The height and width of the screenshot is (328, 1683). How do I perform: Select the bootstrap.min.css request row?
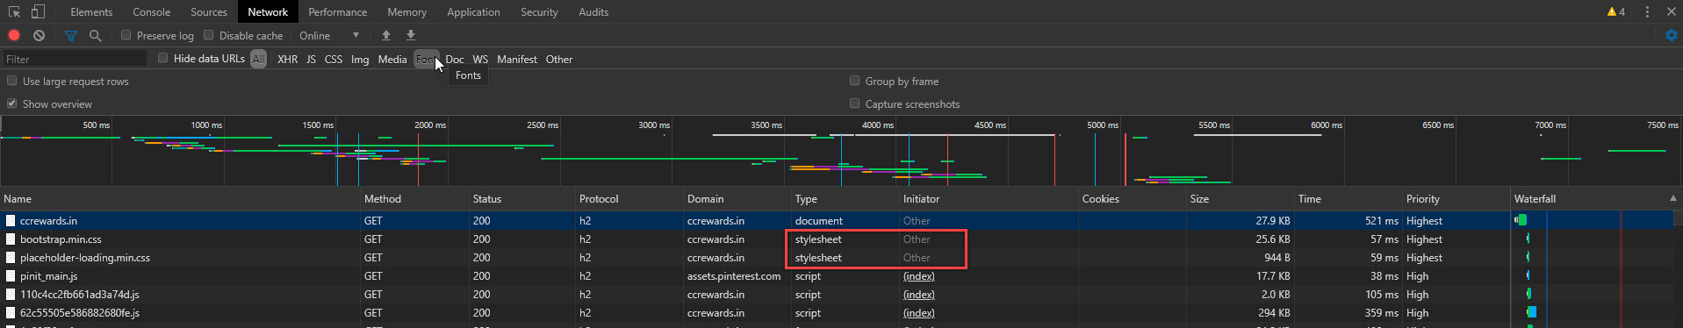tap(837, 239)
